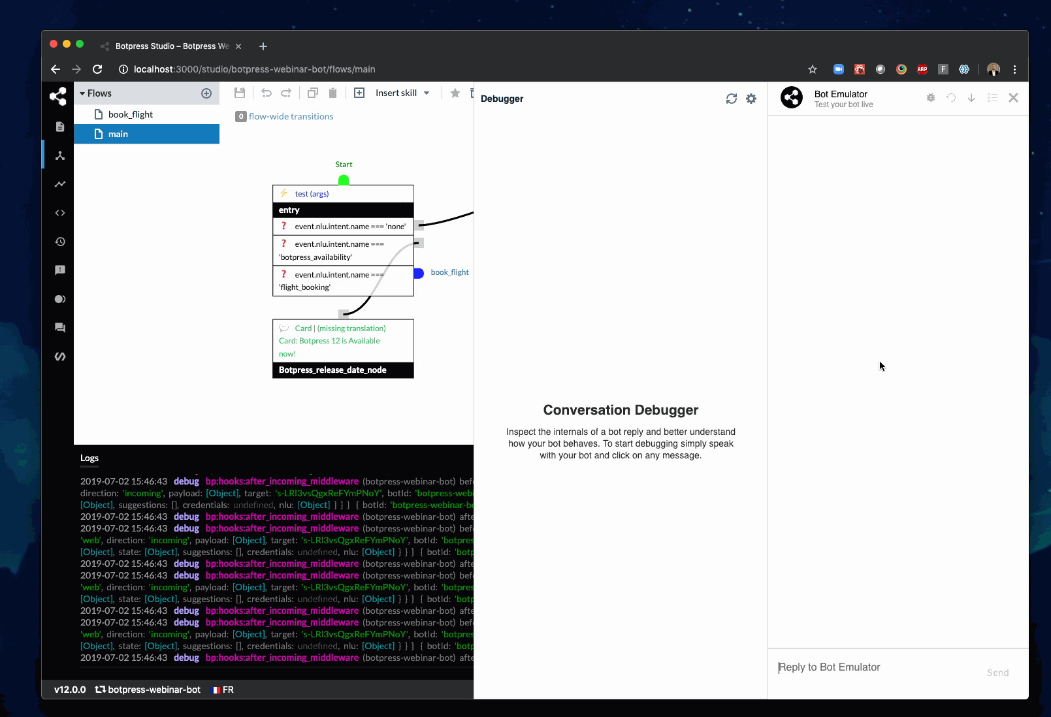Save the flow with floppy disk icon
This screenshot has width=1051, height=717.
click(x=240, y=93)
